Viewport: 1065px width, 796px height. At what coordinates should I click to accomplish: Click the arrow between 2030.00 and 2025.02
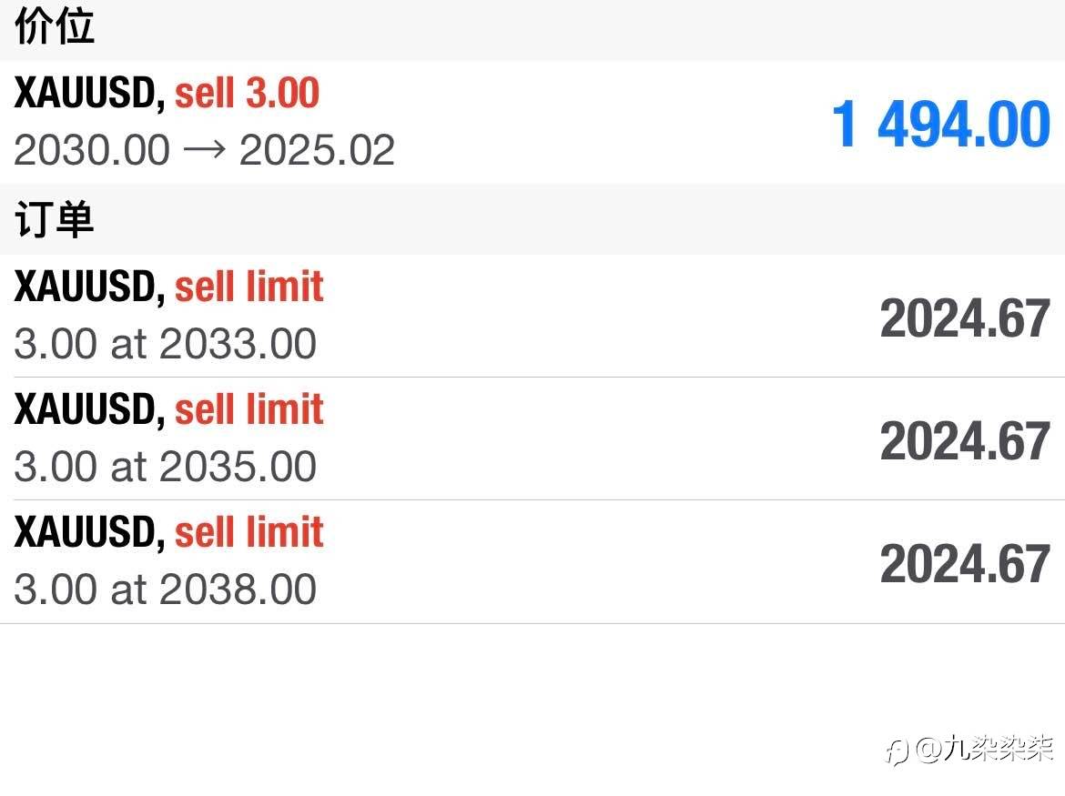[204, 150]
